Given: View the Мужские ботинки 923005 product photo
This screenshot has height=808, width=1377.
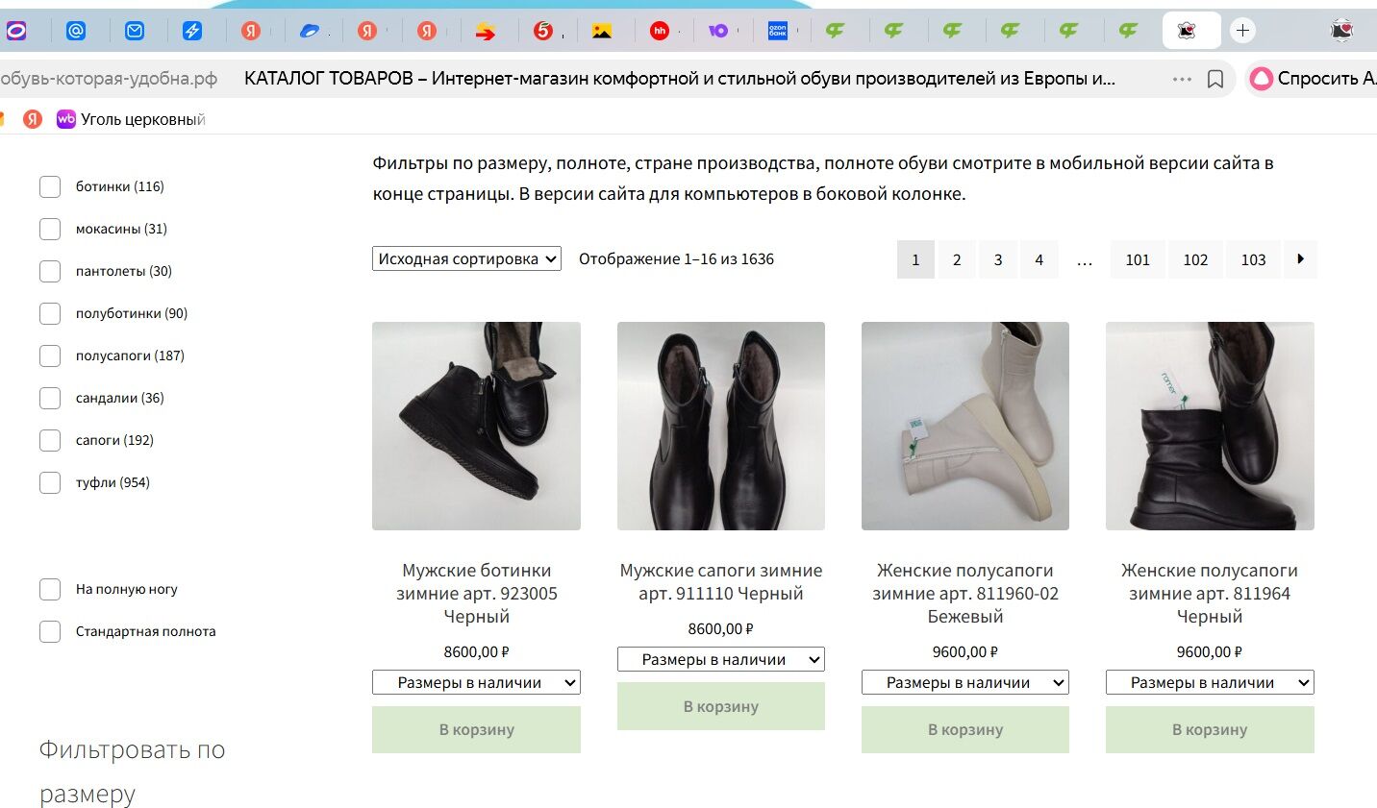Looking at the screenshot, I should pos(476,426).
